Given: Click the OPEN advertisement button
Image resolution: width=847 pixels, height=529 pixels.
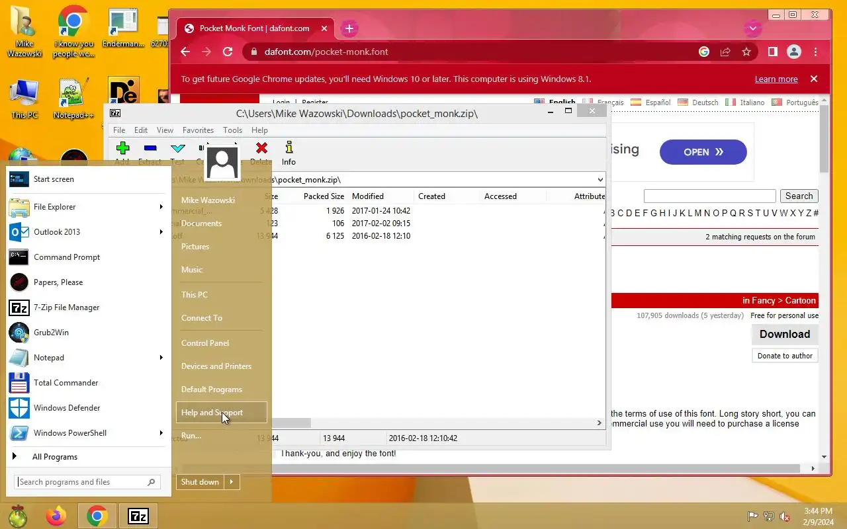Looking at the screenshot, I should pos(703,152).
